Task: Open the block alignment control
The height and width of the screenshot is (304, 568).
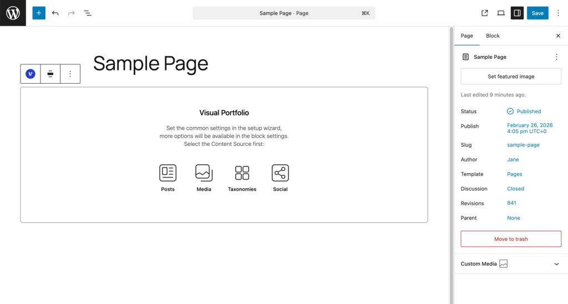Action: pos(50,74)
